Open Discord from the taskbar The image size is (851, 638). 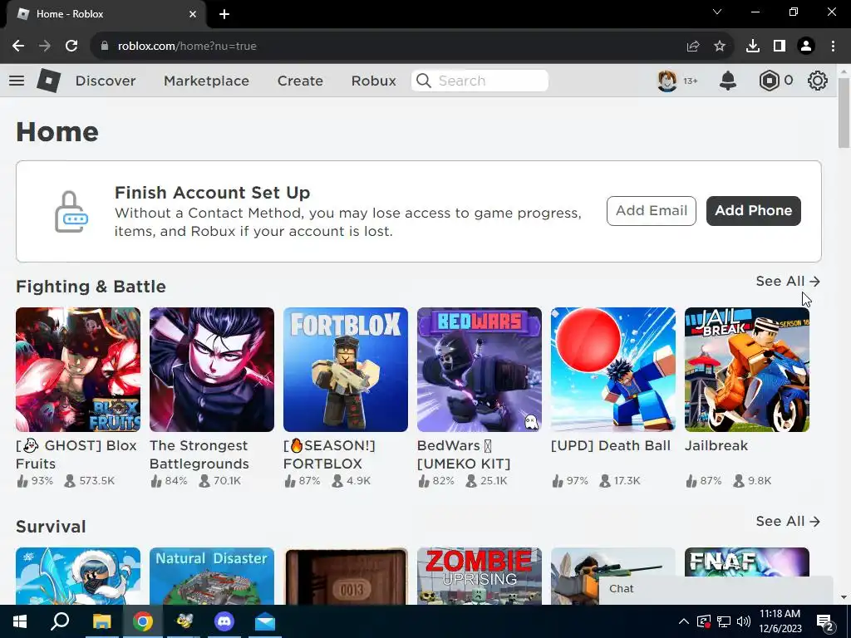[x=224, y=621]
